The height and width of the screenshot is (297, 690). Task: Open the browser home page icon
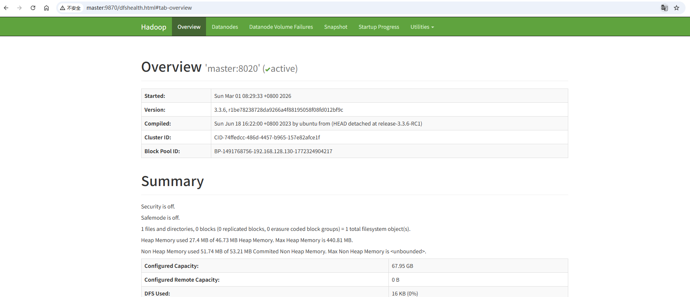pos(46,8)
